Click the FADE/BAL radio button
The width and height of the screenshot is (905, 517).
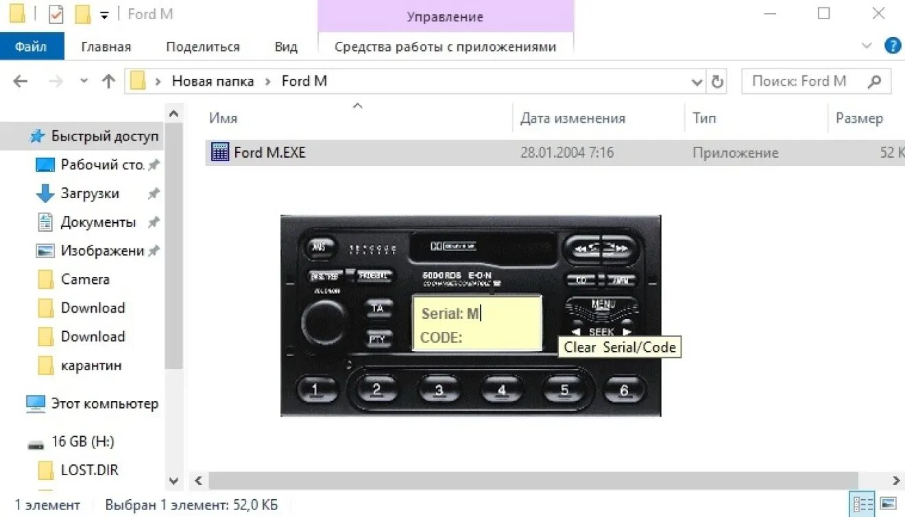click(374, 276)
